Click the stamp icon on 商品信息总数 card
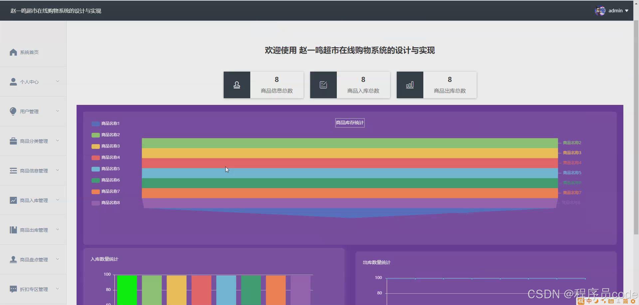Viewport: 639px width, 305px height. [x=237, y=85]
